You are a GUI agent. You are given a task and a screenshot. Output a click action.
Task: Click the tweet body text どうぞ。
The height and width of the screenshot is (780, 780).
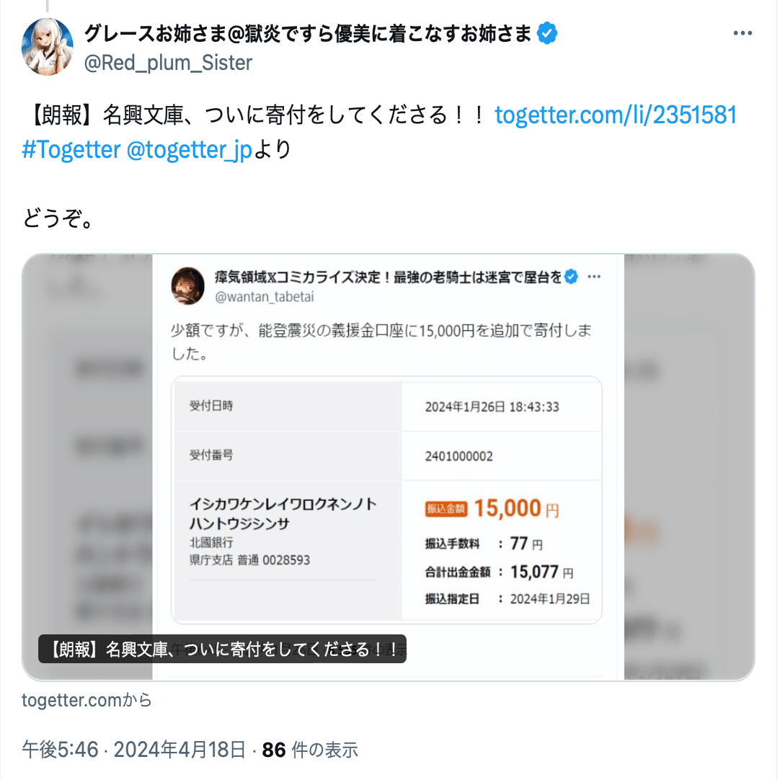[x=58, y=218]
